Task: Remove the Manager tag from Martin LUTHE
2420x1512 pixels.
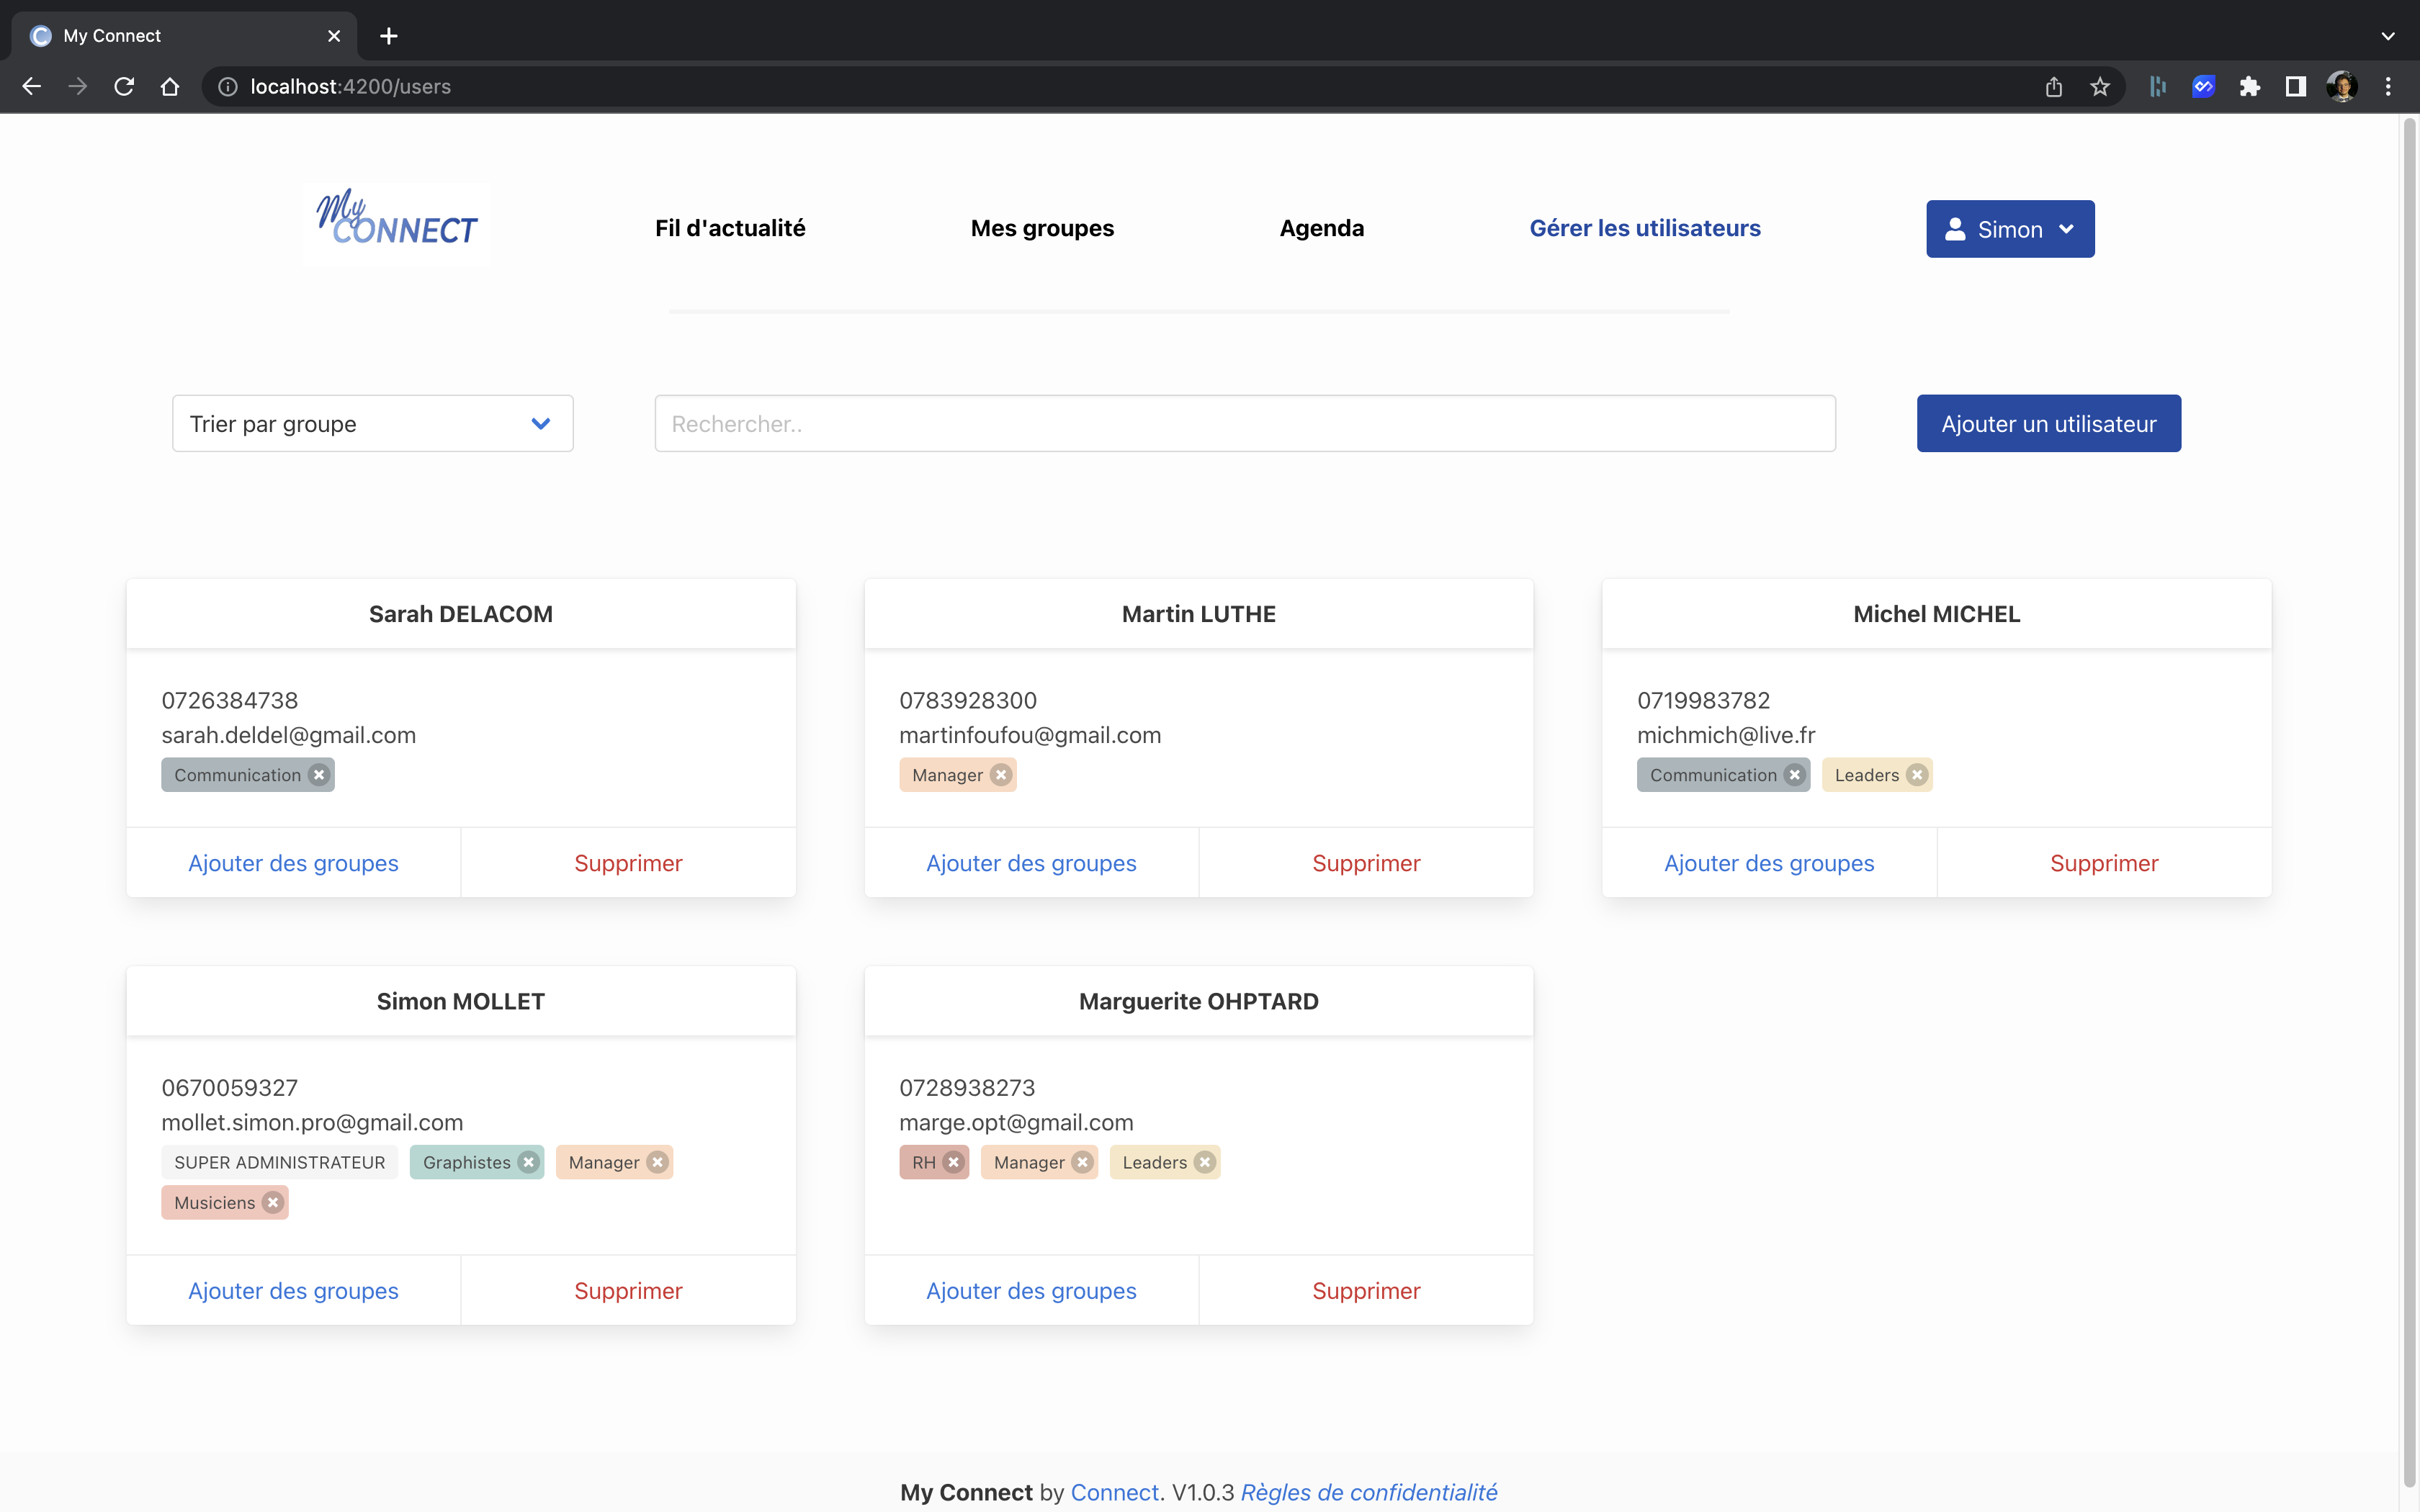Action: click(1002, 774)
